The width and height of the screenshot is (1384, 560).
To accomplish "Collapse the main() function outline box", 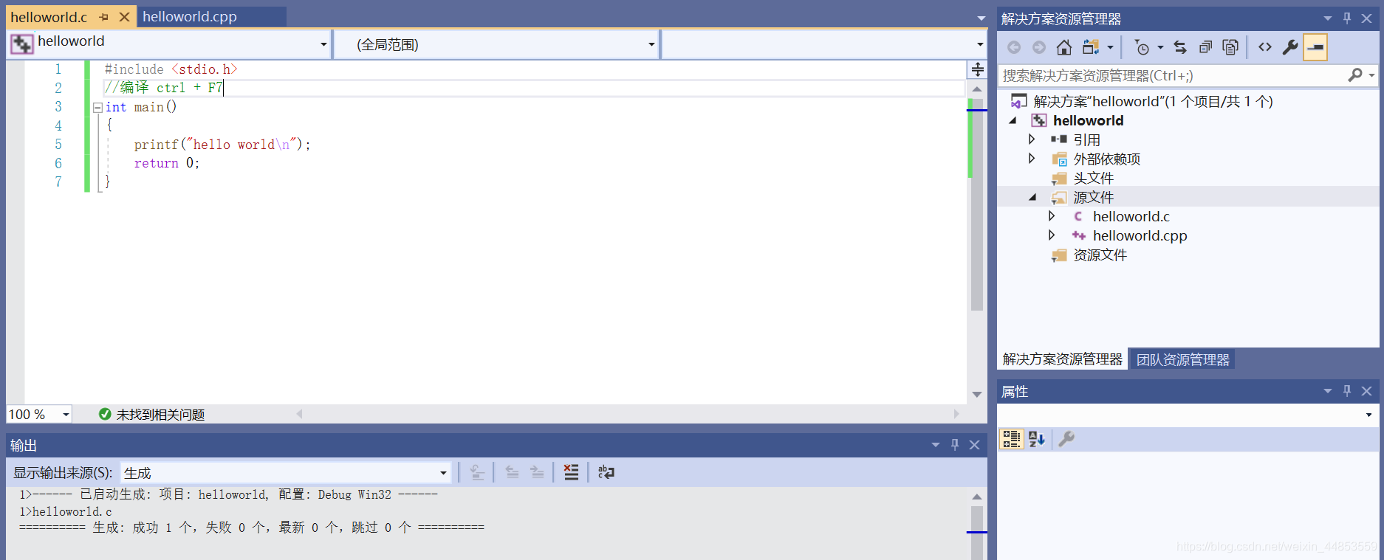I will tap(97, 107).
